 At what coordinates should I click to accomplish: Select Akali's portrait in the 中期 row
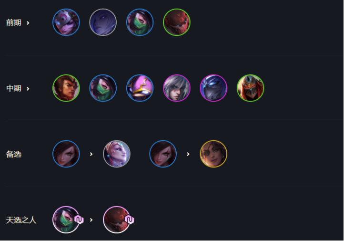[103, 88]
